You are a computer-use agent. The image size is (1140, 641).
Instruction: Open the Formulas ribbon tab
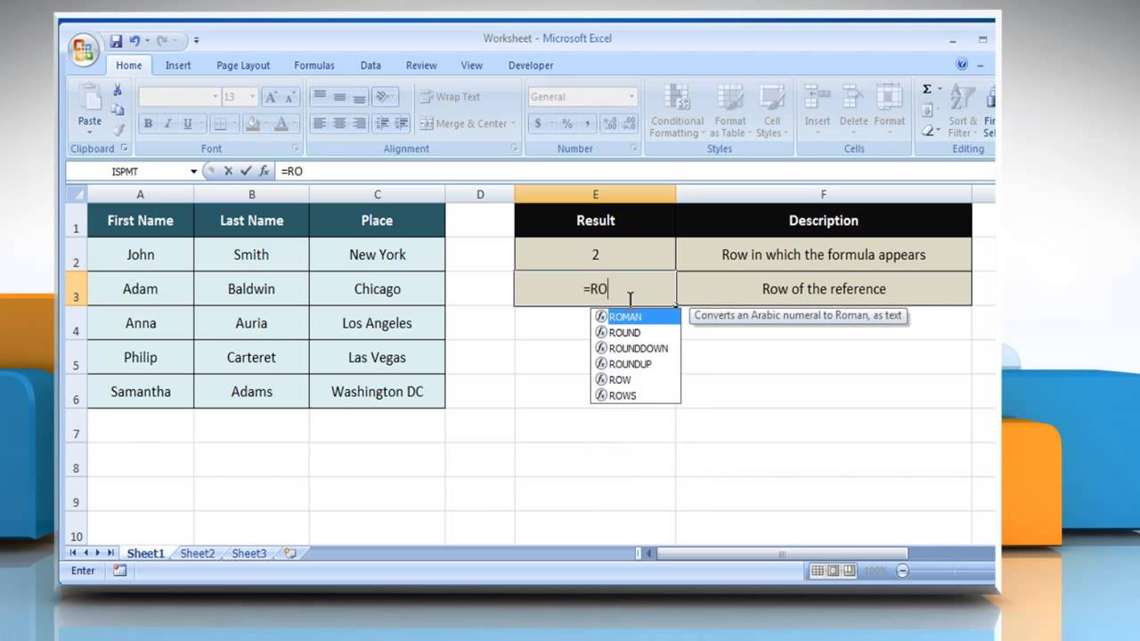pyautogui.click(x=314, y=65)
